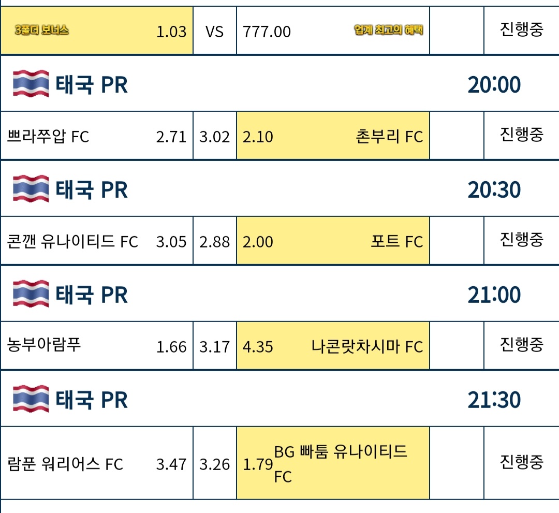Select 포트 FC away win 2.00

(333, 241)
